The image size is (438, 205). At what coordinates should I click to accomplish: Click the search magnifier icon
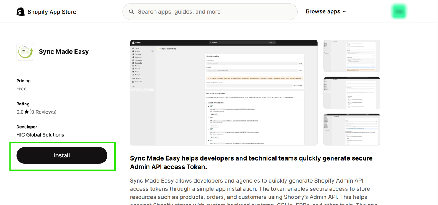pos(131,12)
